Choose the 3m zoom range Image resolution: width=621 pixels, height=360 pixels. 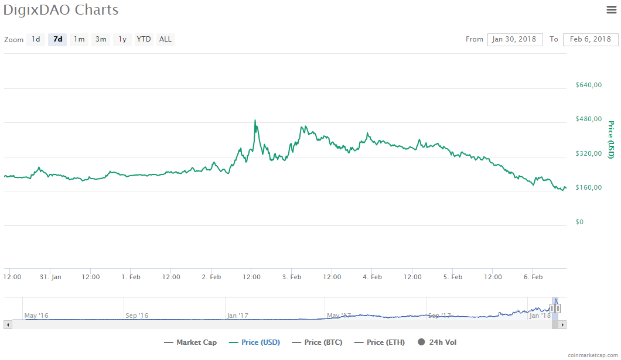[101, 39]
